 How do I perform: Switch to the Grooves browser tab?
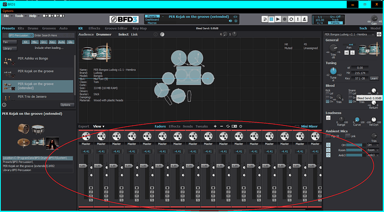pyautogui.click(x=49, y=28)
